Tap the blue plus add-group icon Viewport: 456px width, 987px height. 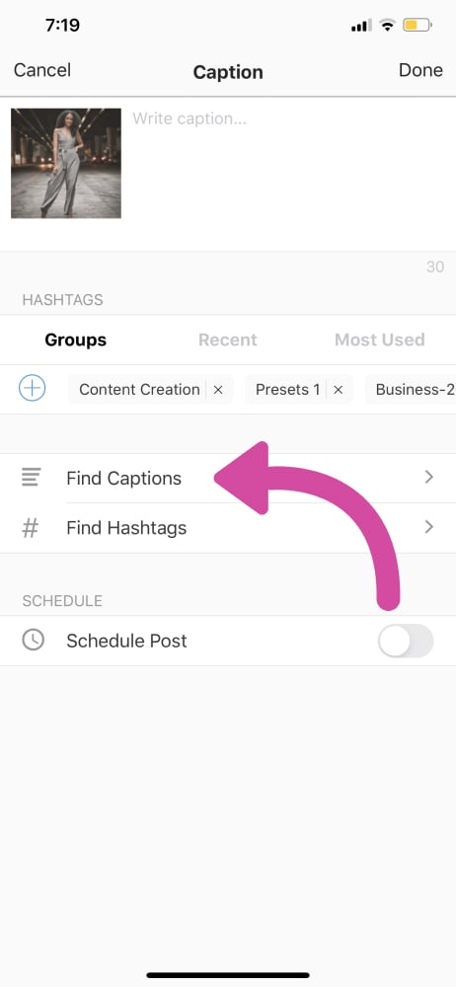point(33,388)
